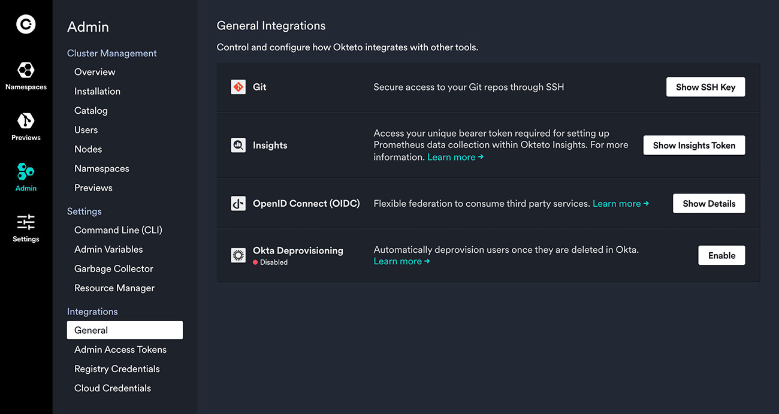Click the Okta Deprovisioning icon

point(238,255)
